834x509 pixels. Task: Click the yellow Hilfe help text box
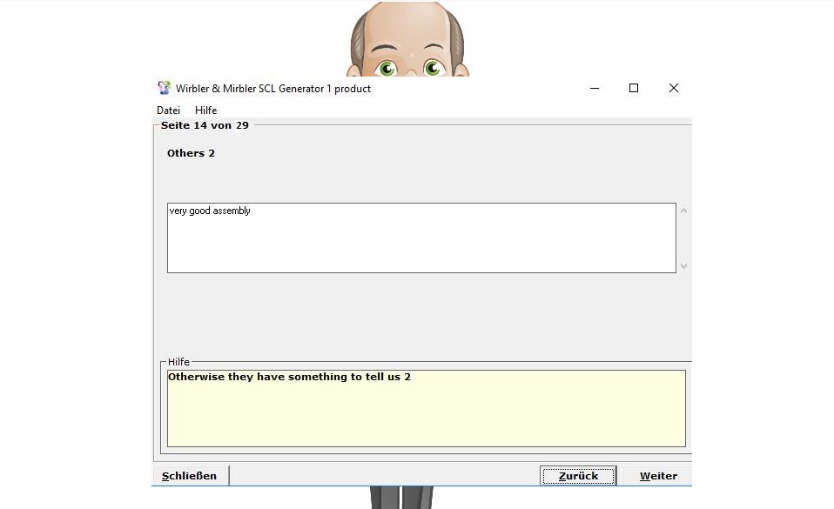pyautogui.click(x=426, y=408)
